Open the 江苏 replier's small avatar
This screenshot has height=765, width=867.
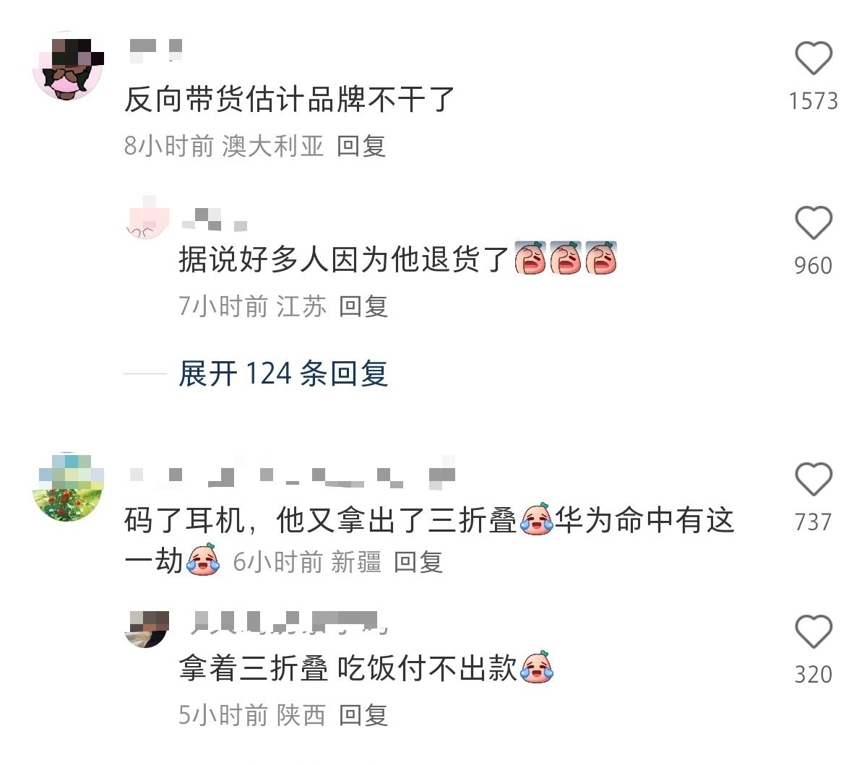click(147, 217)
